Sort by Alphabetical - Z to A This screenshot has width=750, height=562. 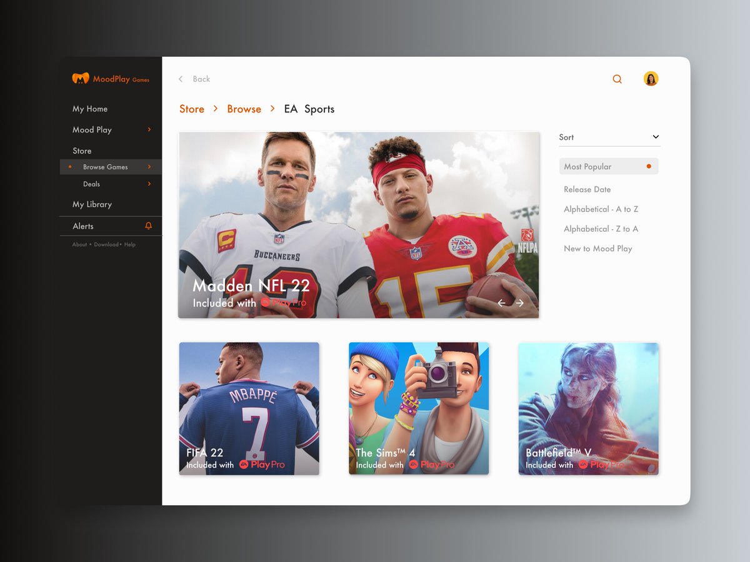point(601,229)
